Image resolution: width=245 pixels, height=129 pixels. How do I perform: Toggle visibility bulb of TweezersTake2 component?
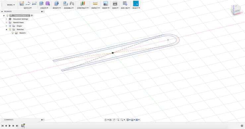tap(7, 16)
